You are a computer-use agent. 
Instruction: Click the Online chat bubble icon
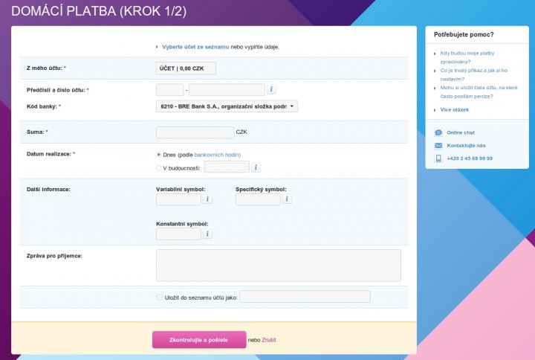[438, 132]
